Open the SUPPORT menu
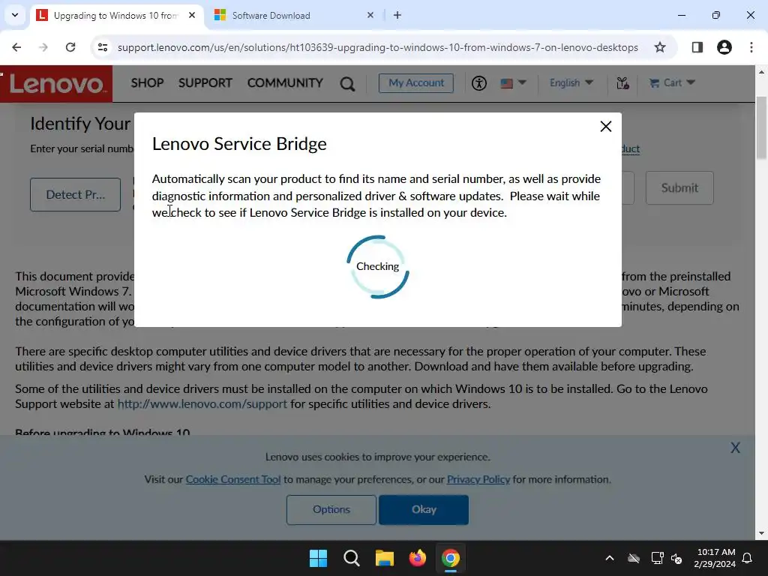 205,82
